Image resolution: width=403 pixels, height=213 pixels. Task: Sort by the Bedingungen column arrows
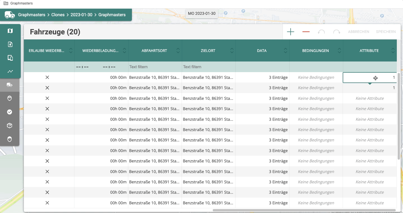(339, 51)
